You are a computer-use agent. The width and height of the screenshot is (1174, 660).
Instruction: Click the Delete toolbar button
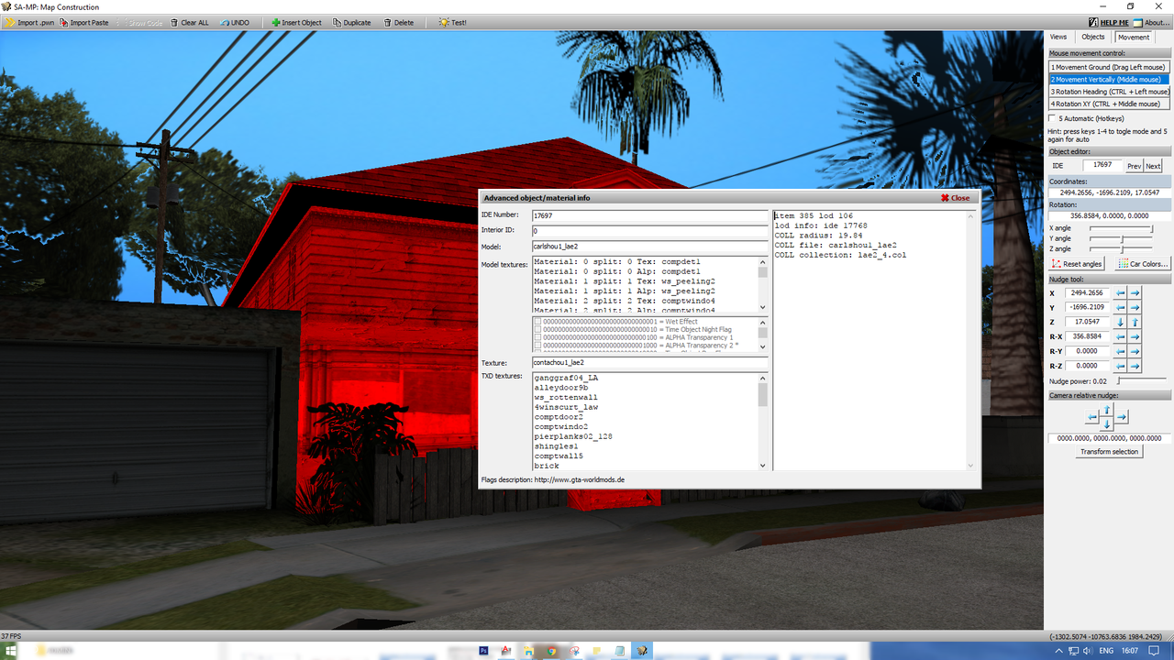398,22
